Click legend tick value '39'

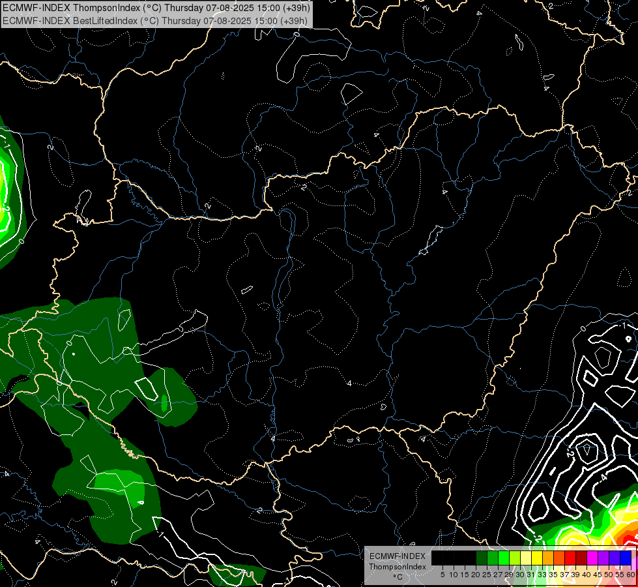(x=575, y=575)
